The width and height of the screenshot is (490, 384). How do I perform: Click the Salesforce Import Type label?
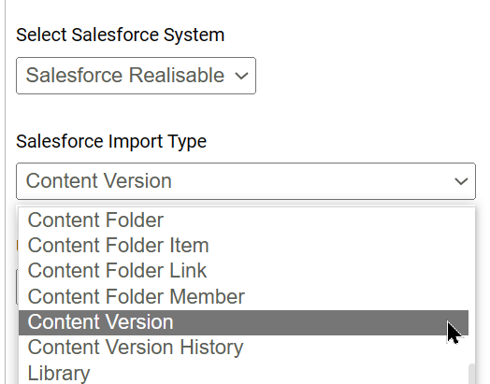point(111,141)
